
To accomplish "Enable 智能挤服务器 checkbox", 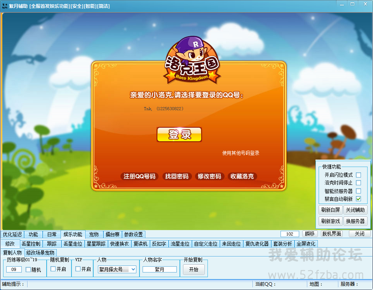I will (x=359, y=191).
